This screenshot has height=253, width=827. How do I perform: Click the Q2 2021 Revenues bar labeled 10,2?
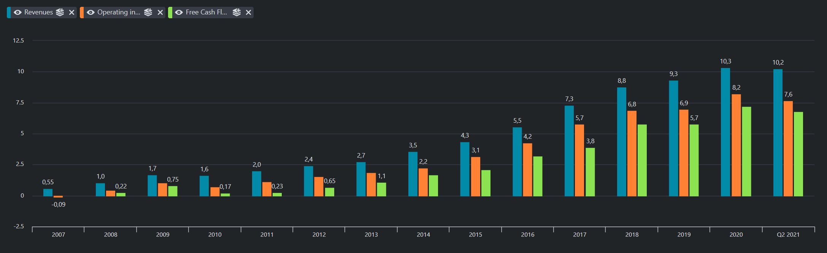tap(778, 133)
